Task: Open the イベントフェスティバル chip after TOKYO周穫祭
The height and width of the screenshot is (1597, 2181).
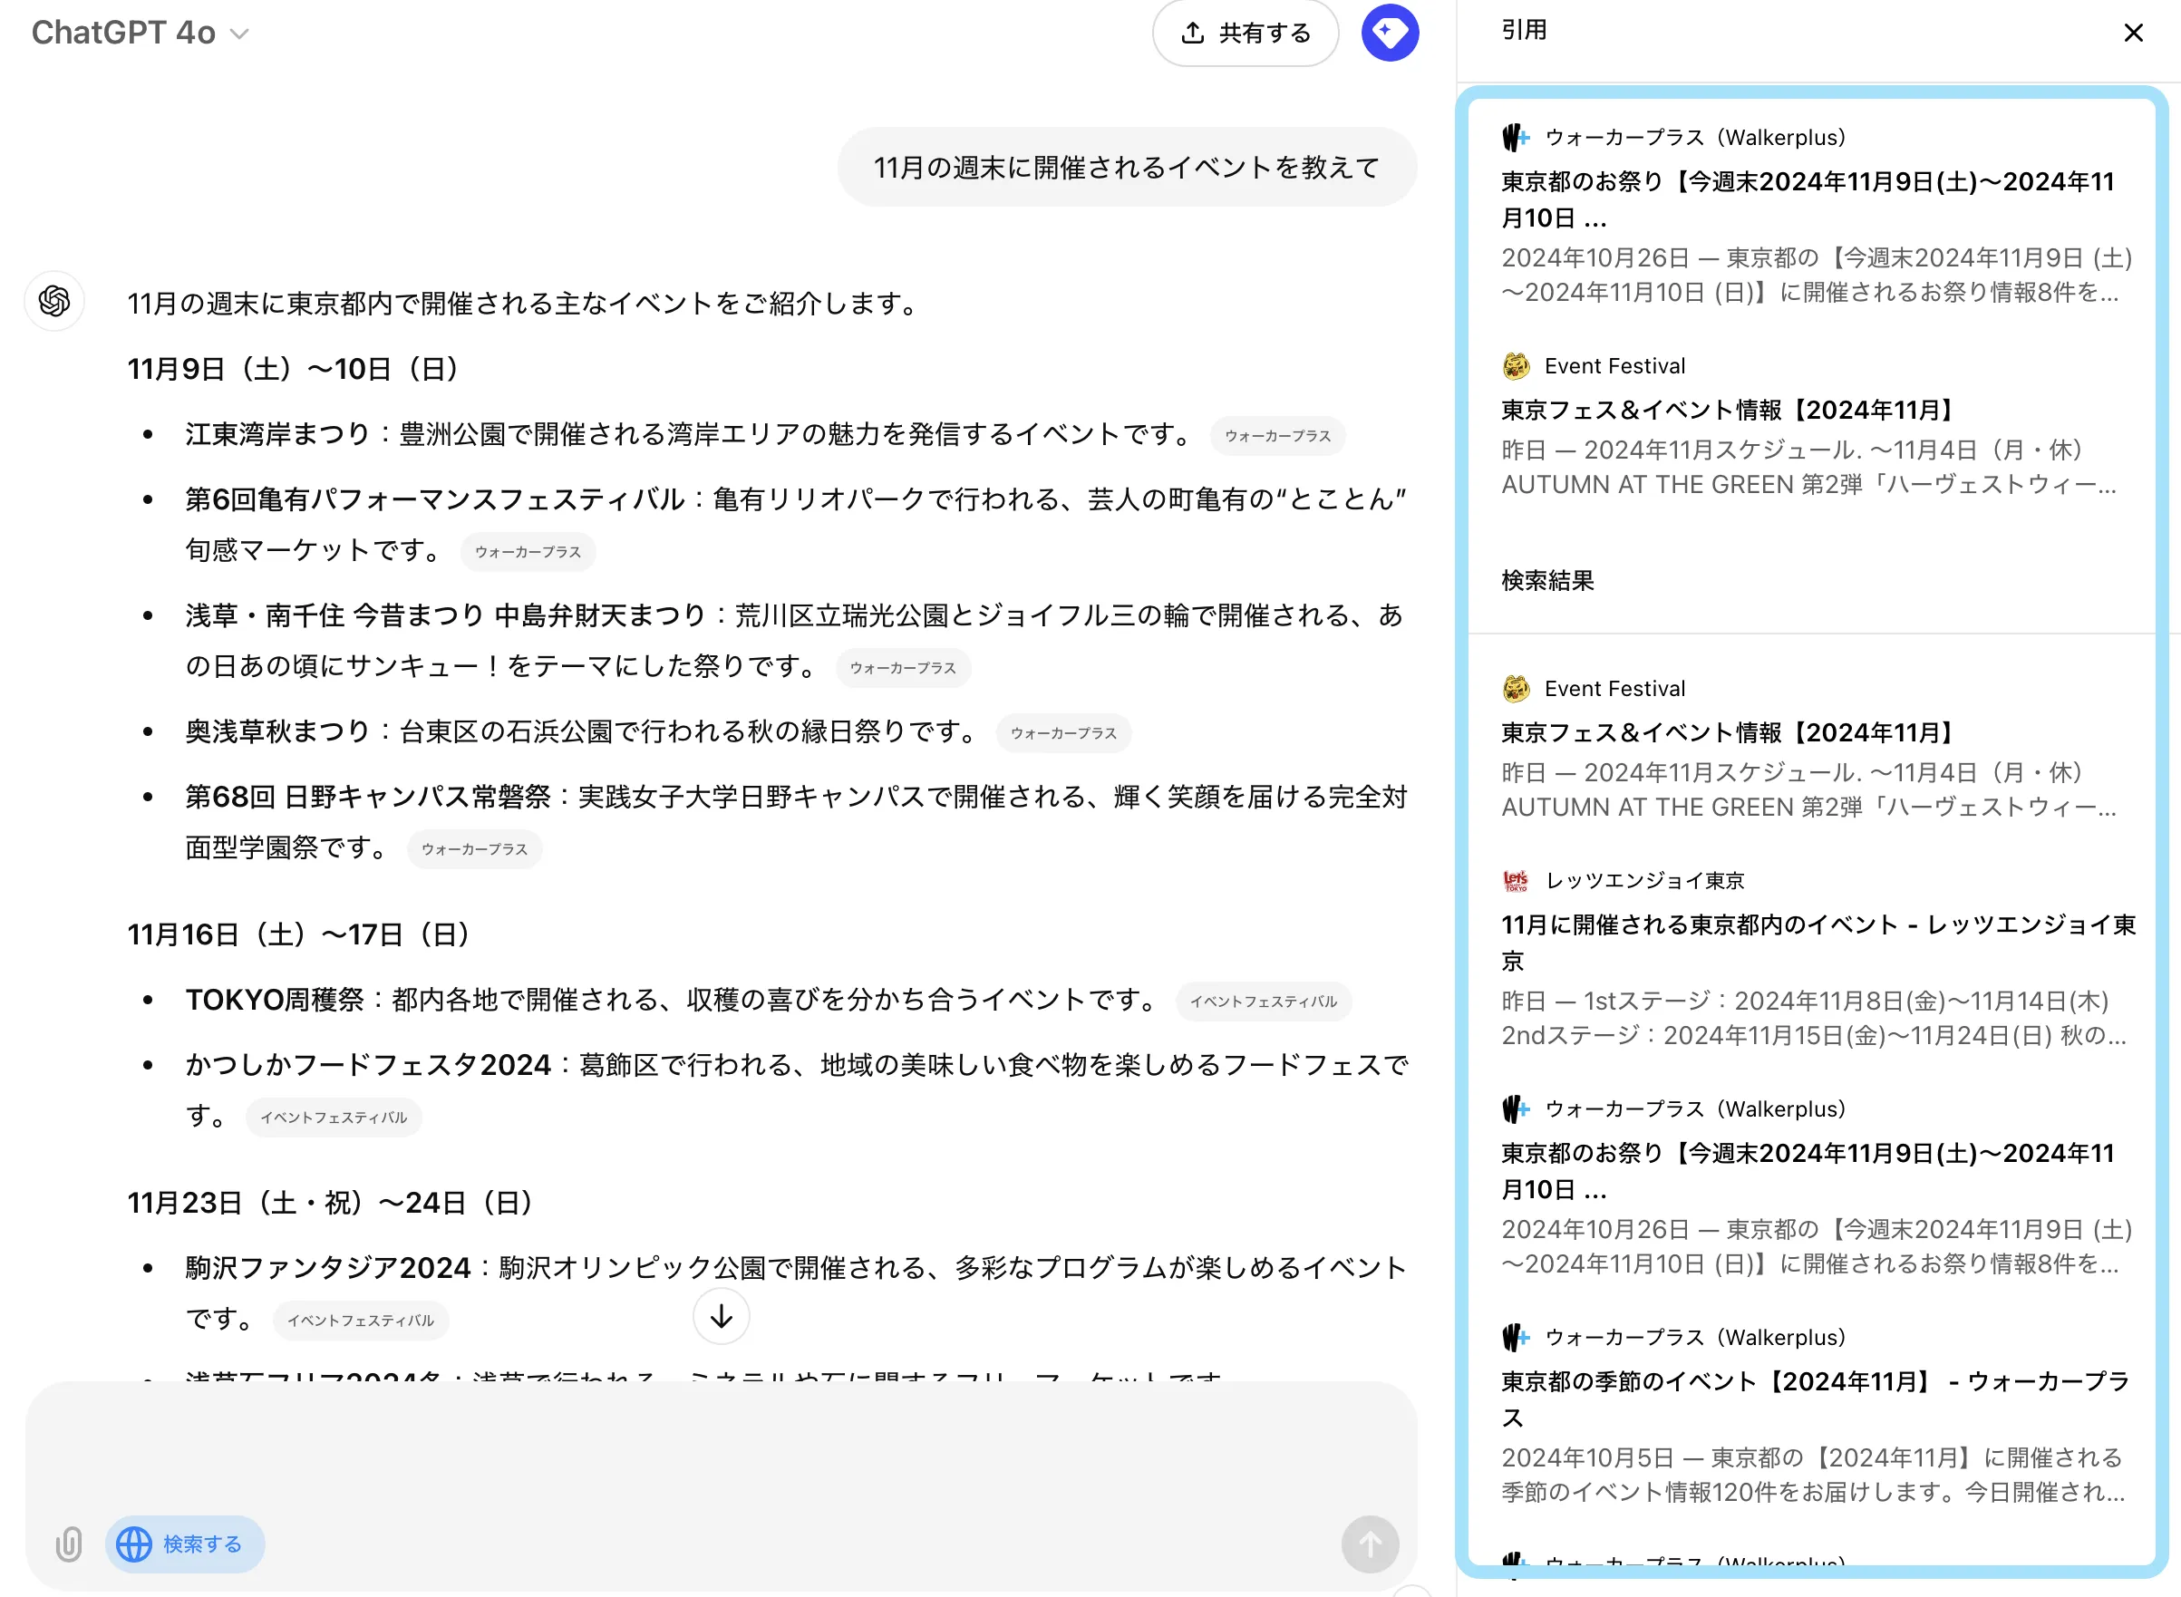Action: (x=1264, y=1002)
